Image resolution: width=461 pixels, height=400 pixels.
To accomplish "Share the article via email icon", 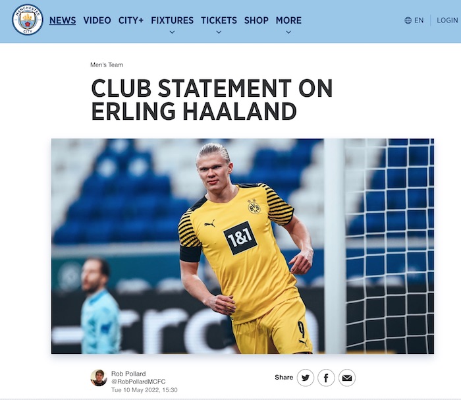I will click(347, 378).
